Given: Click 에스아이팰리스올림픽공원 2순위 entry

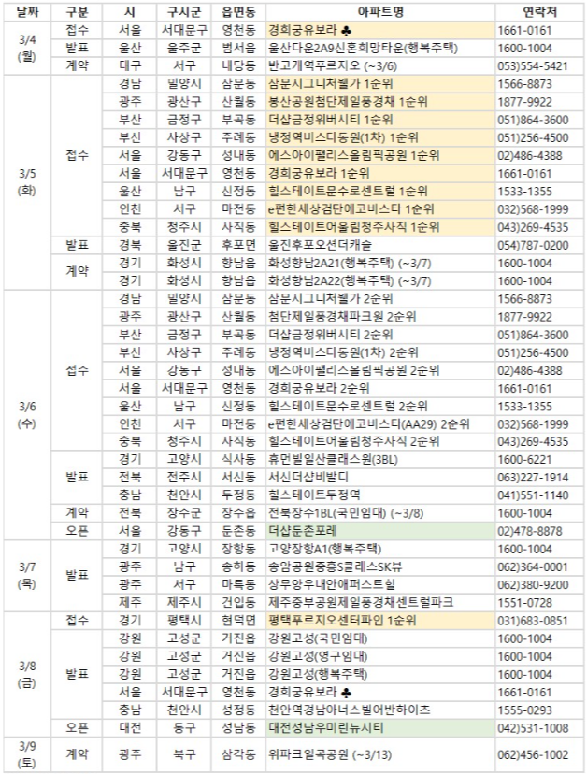Looking at the screenshot, I should click(353, 370).
